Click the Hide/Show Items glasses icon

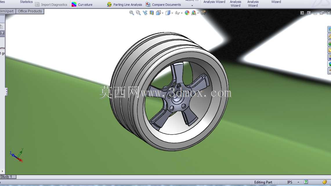click(177, 13)
